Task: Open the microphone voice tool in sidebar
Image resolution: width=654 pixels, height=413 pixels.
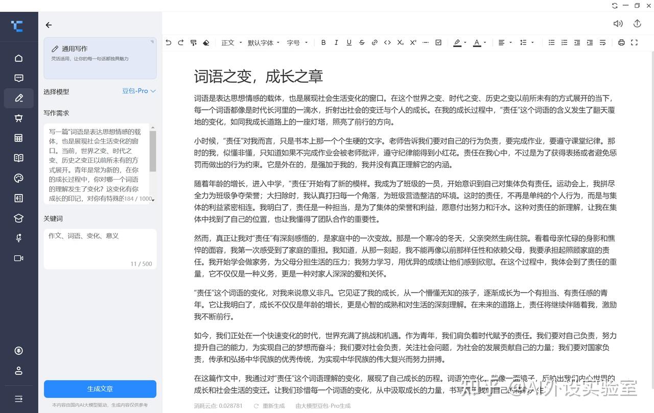Action: 19,238
